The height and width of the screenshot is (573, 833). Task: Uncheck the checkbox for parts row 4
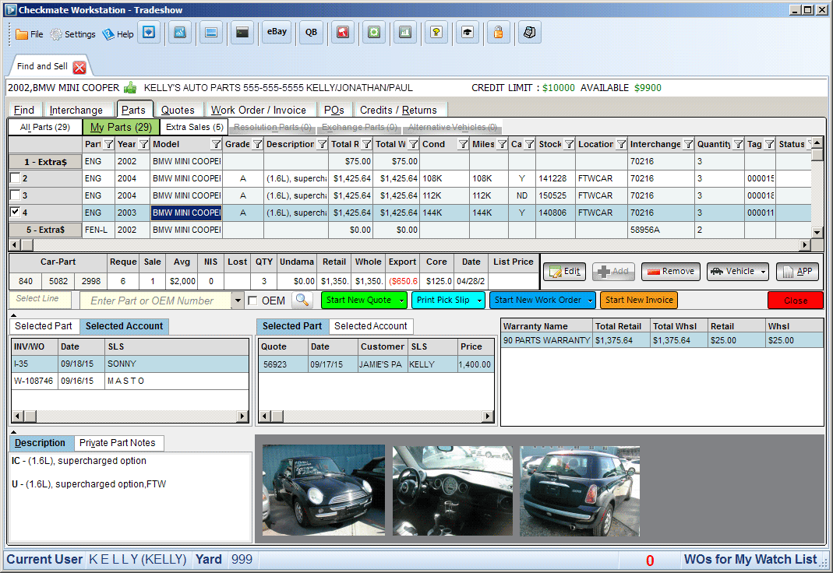click(16, 213)
